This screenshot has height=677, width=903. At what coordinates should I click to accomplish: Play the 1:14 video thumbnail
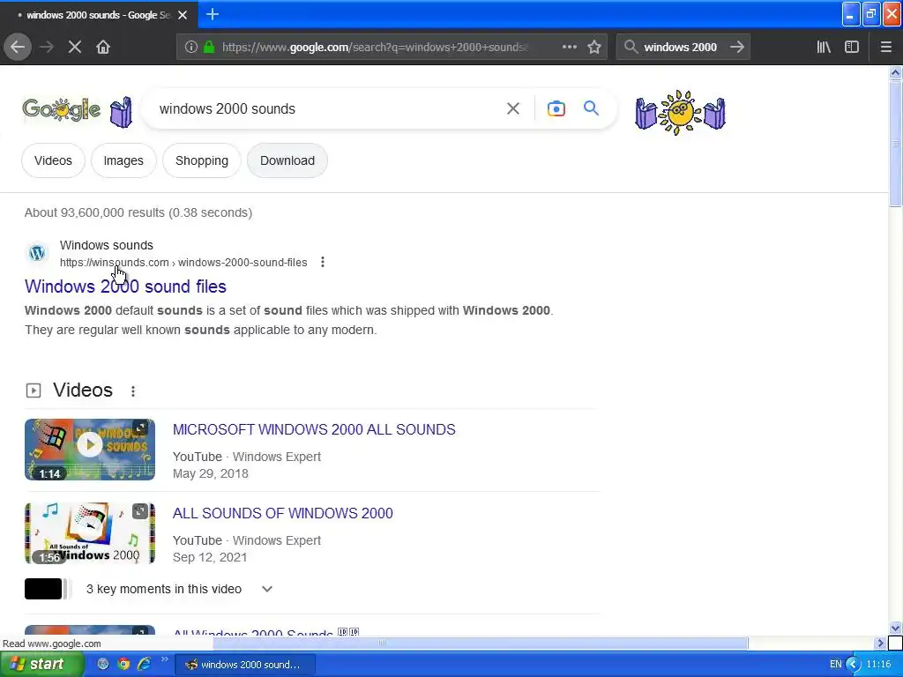90,450
